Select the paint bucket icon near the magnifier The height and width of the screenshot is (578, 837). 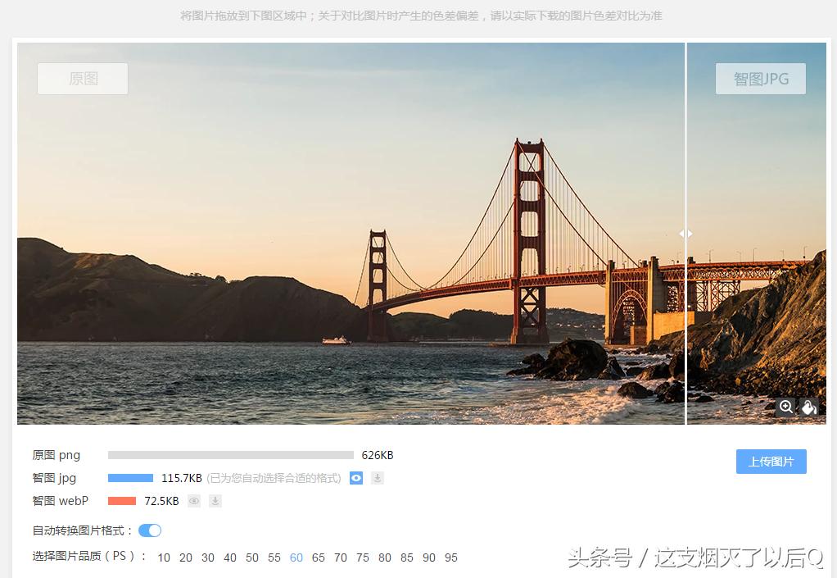808,407
